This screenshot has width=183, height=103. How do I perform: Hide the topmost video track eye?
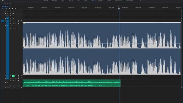coord(13,11)
